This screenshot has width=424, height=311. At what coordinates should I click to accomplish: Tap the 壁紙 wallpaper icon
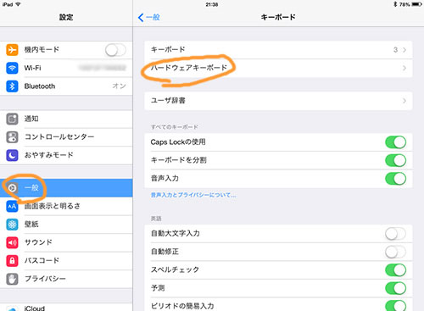[x=12, y=225]
